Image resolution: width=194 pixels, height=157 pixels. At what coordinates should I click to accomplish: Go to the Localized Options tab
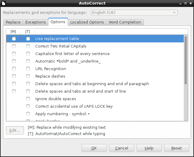coord(87,22)
